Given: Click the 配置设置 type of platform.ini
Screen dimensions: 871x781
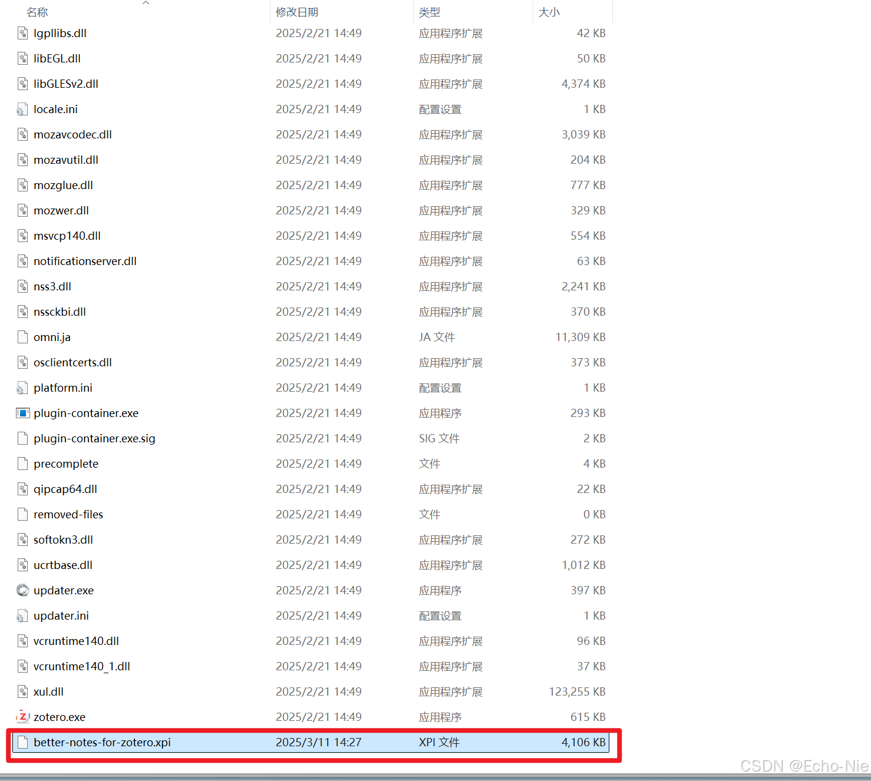Looking at the screenshot, I should pyautogui.click(x=440, y=388).
